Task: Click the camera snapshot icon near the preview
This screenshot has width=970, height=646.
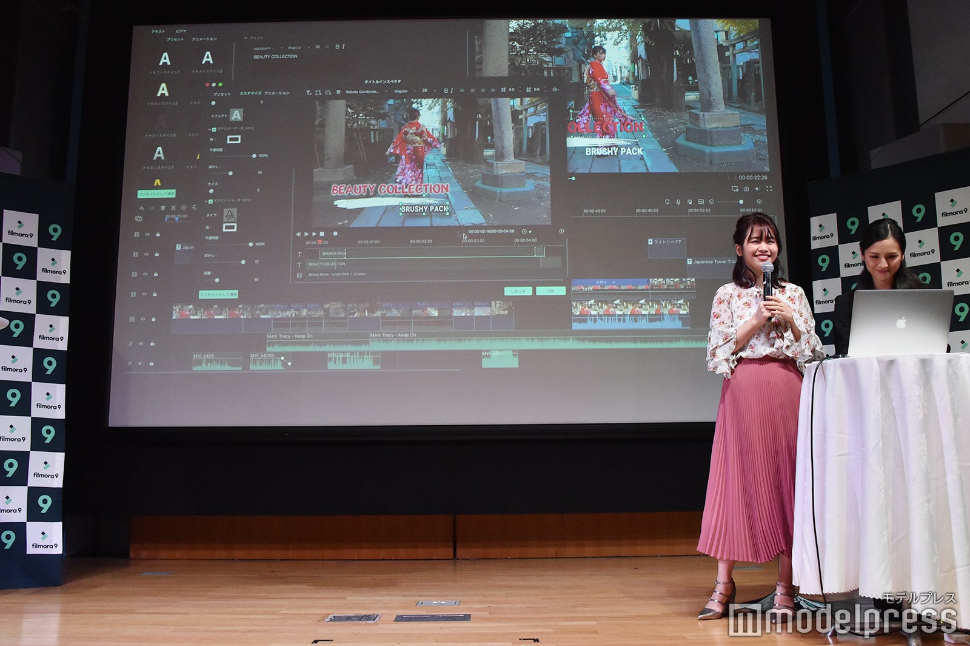Action: (x=746, y=189)
